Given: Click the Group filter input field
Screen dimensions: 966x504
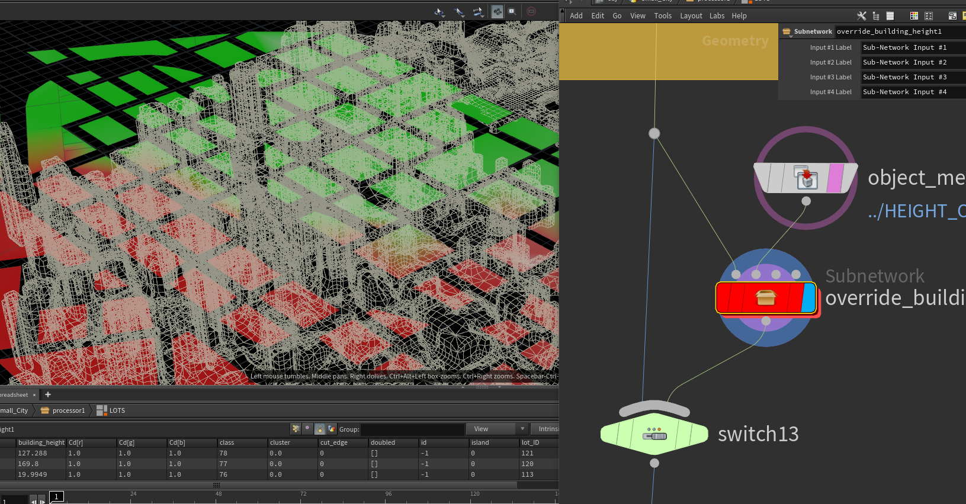Looking at the screenshot, I should pos(412,429).
